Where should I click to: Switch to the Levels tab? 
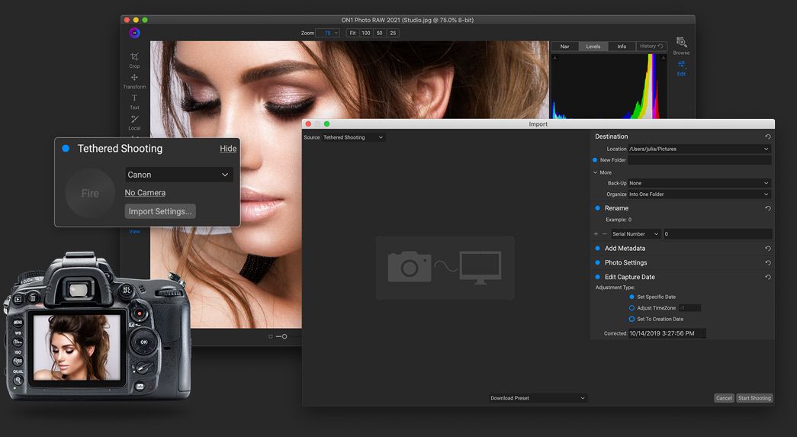pyautogui.click(x=593, y=47)
